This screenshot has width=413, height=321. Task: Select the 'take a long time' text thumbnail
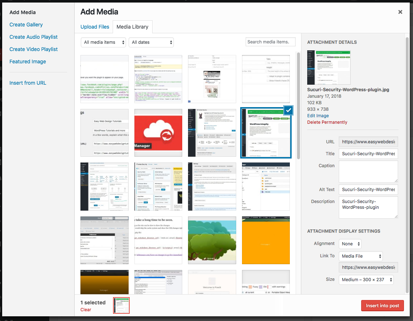158,240
